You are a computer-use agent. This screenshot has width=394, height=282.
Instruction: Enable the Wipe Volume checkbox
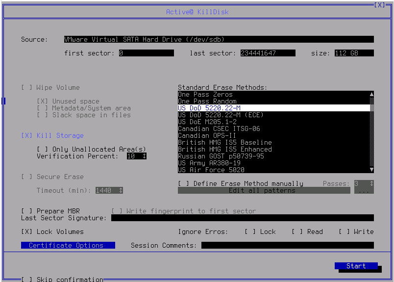26,88
